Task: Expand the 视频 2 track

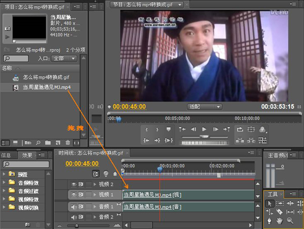Action: pos(95,185)
